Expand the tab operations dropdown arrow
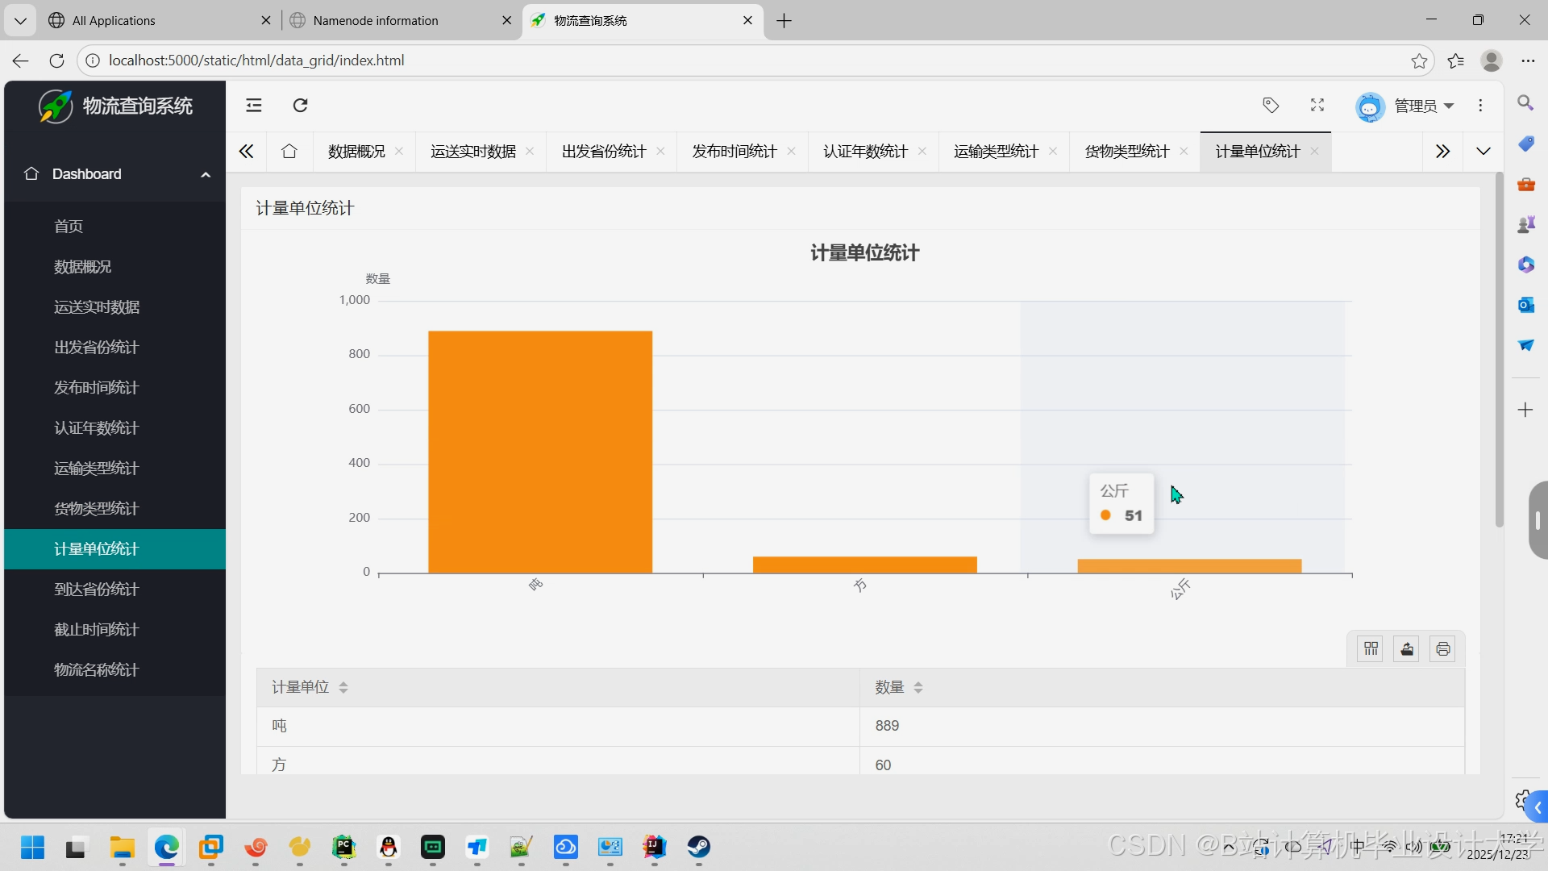Screen dimensions: 1548x871 tap(1483, 152)
